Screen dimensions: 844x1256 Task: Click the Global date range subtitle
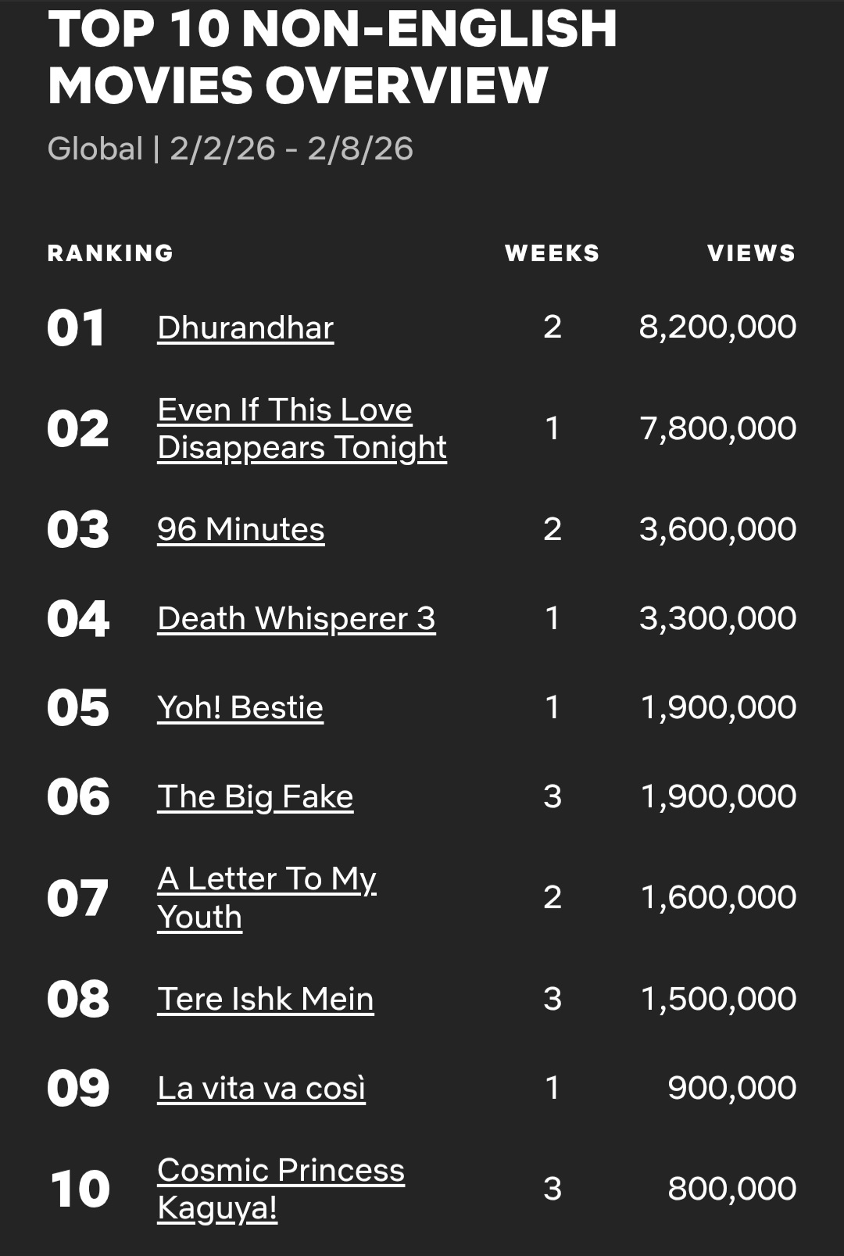[x=230, y=149]
